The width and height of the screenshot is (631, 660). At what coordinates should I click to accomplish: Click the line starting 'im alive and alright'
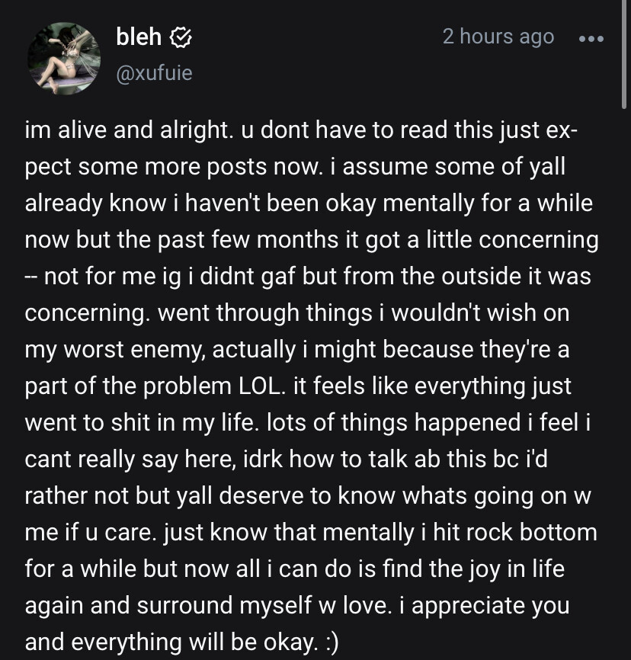301,130
